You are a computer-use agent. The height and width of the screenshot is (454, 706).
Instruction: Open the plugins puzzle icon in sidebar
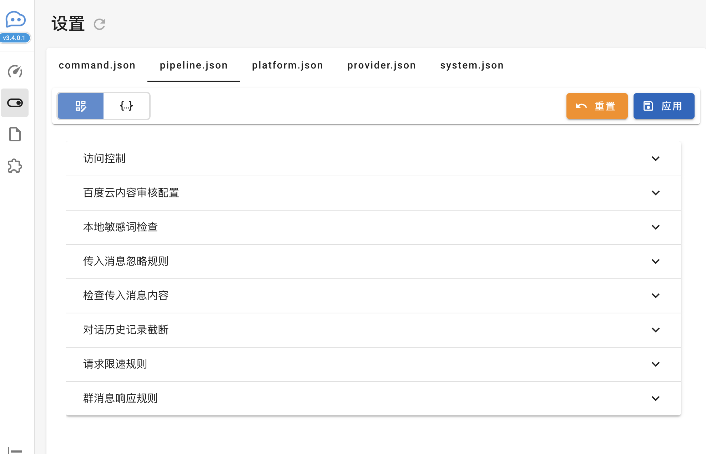coord(15,166)
